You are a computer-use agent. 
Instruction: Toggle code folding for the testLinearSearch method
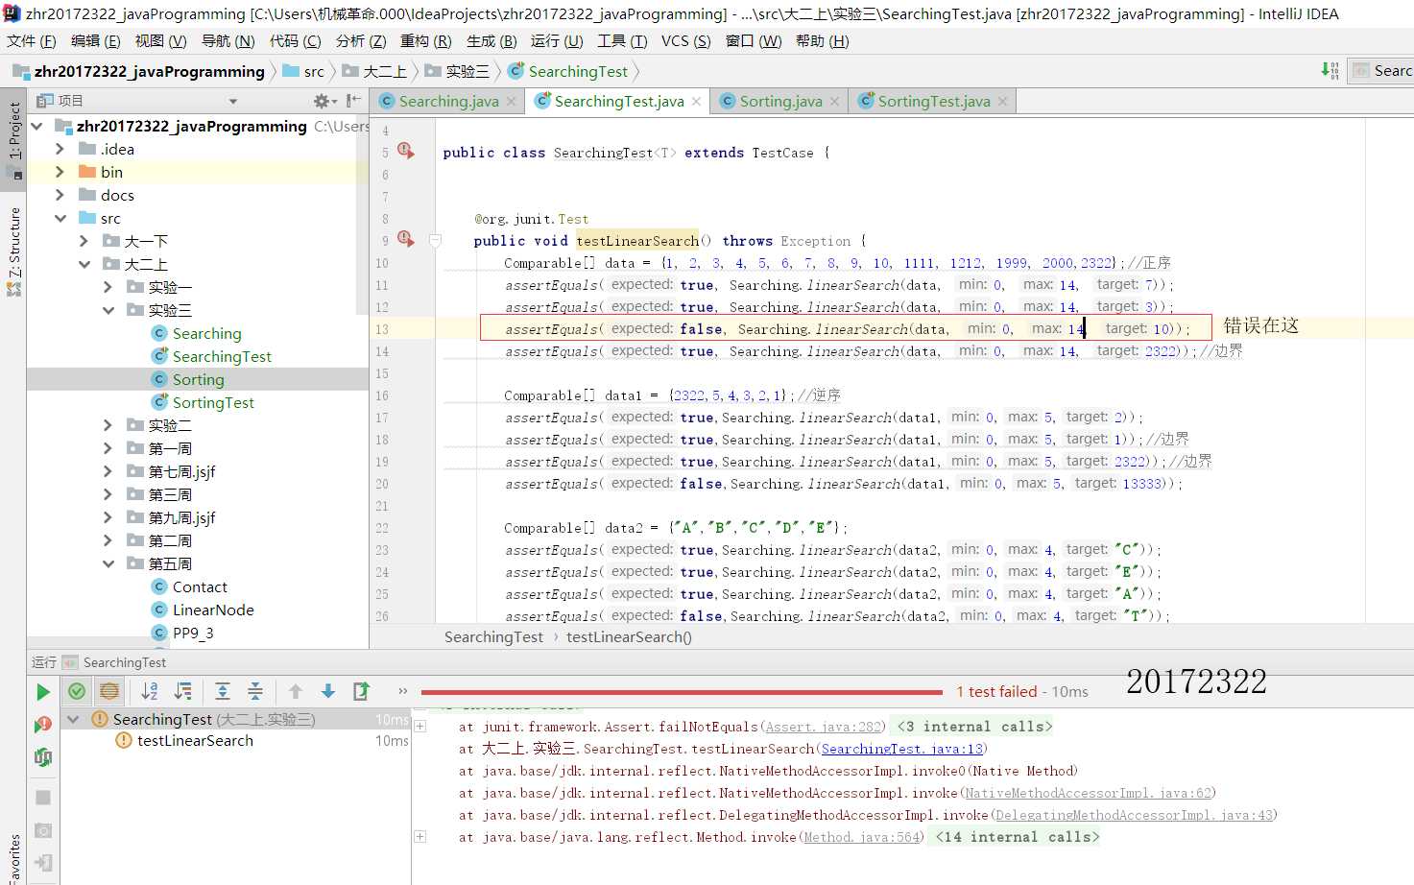(x=435, y=241)
